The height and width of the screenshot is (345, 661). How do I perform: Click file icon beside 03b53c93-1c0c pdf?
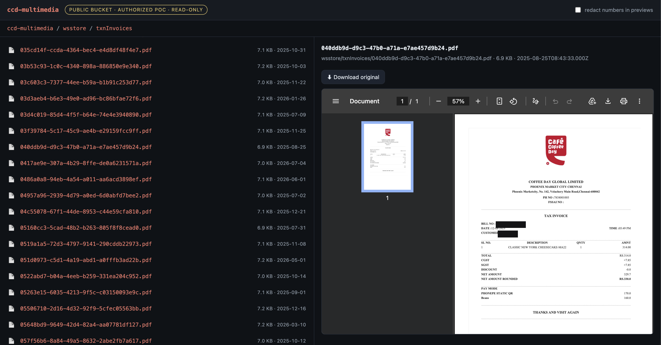(x=11, y=66)
